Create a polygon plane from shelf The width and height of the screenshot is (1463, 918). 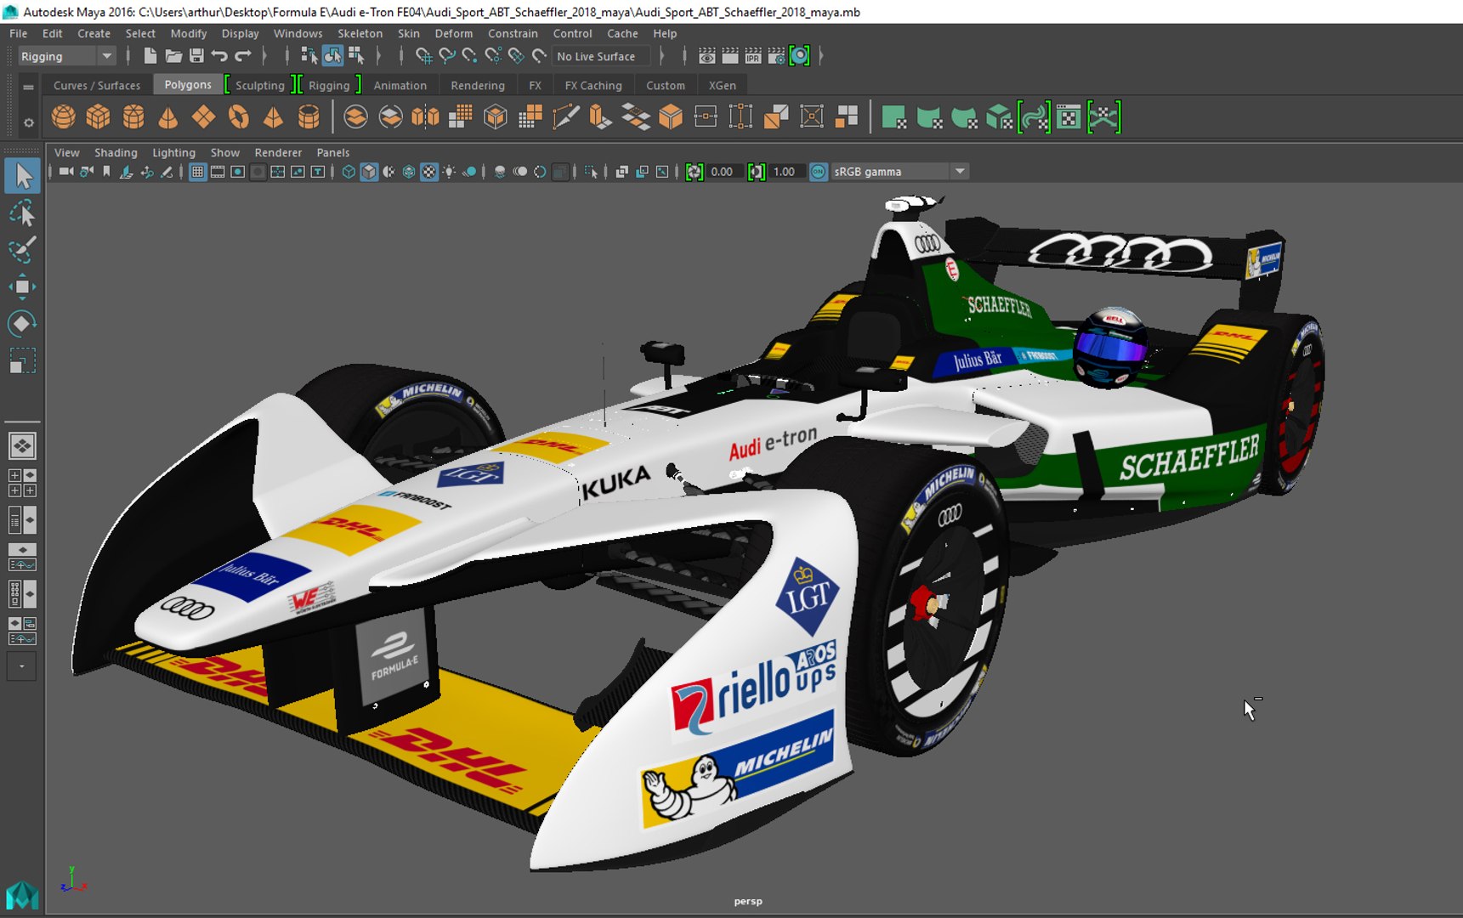[x=203, y=116]
